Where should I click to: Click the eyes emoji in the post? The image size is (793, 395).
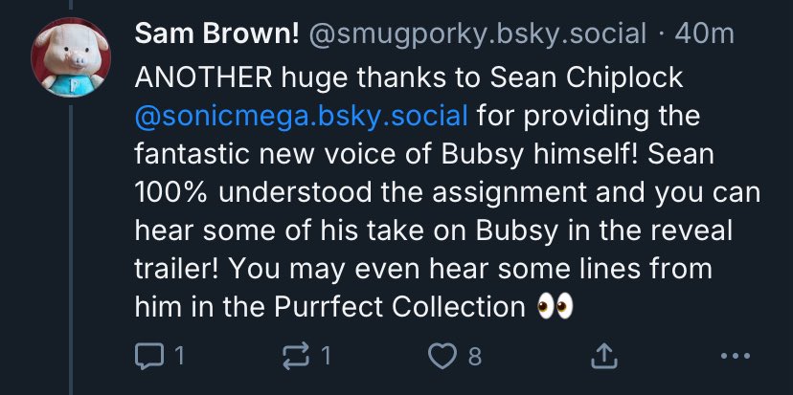555,307
